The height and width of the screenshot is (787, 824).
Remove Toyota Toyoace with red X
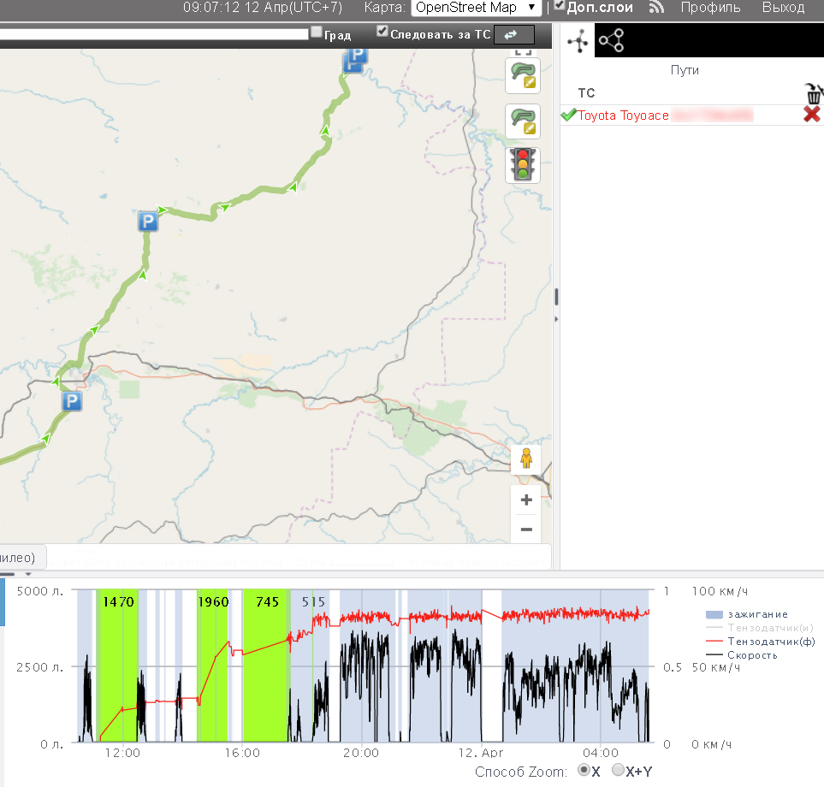point(811,115)
